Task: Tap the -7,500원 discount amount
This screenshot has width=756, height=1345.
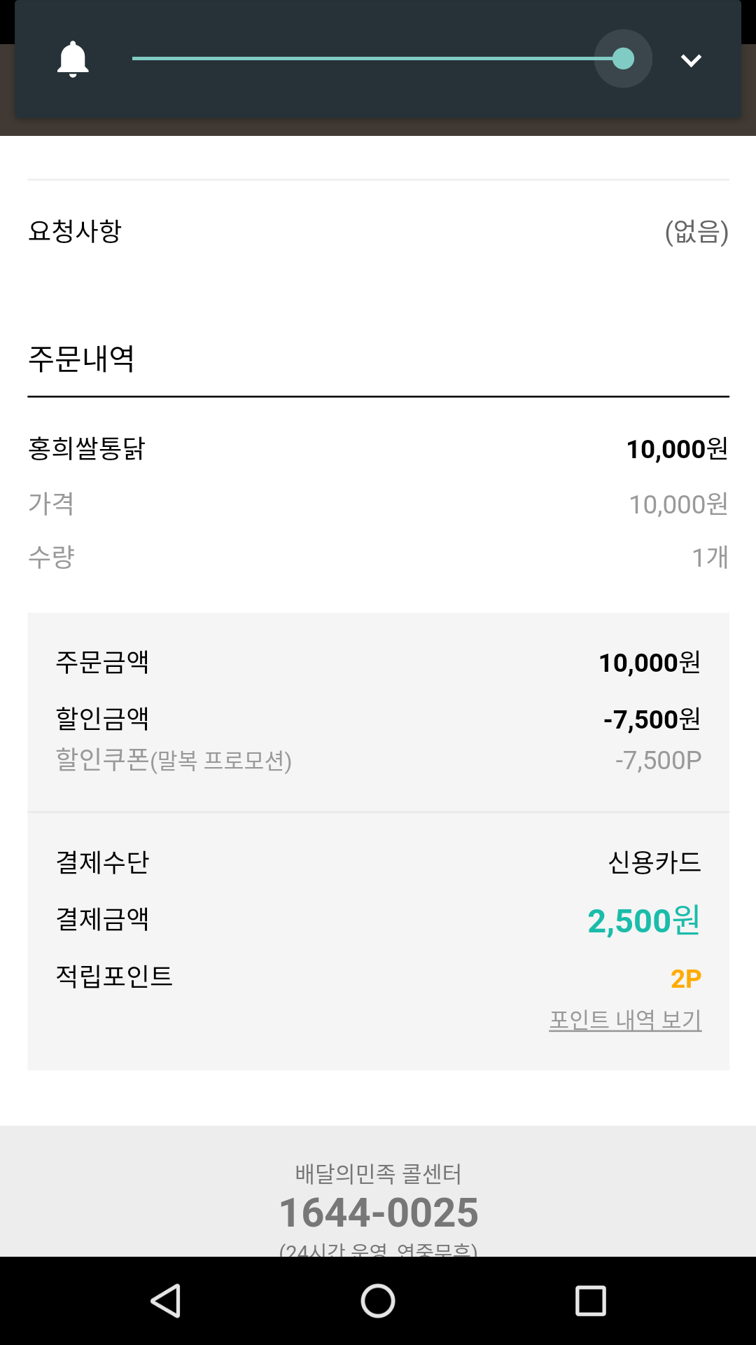Action: 652,719
